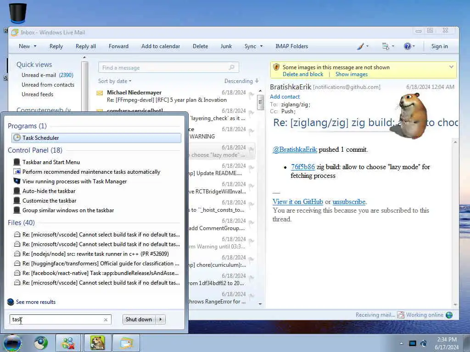This screenshot has height=352, width=470.
Task: Open the Recycle Bin desktop icon
Action: point(18,13)
